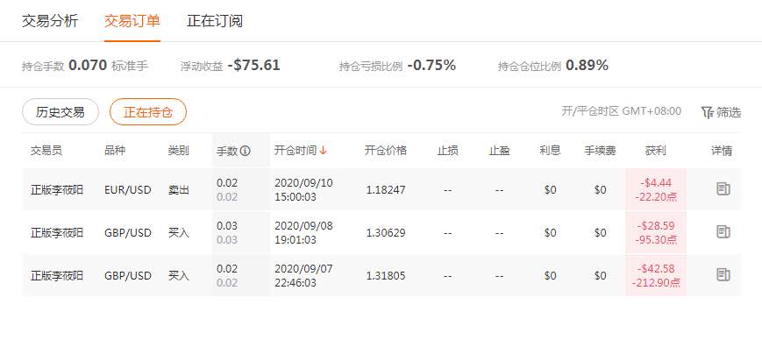
Task: Click the open price 1.31805
Action: coord(386,275)
